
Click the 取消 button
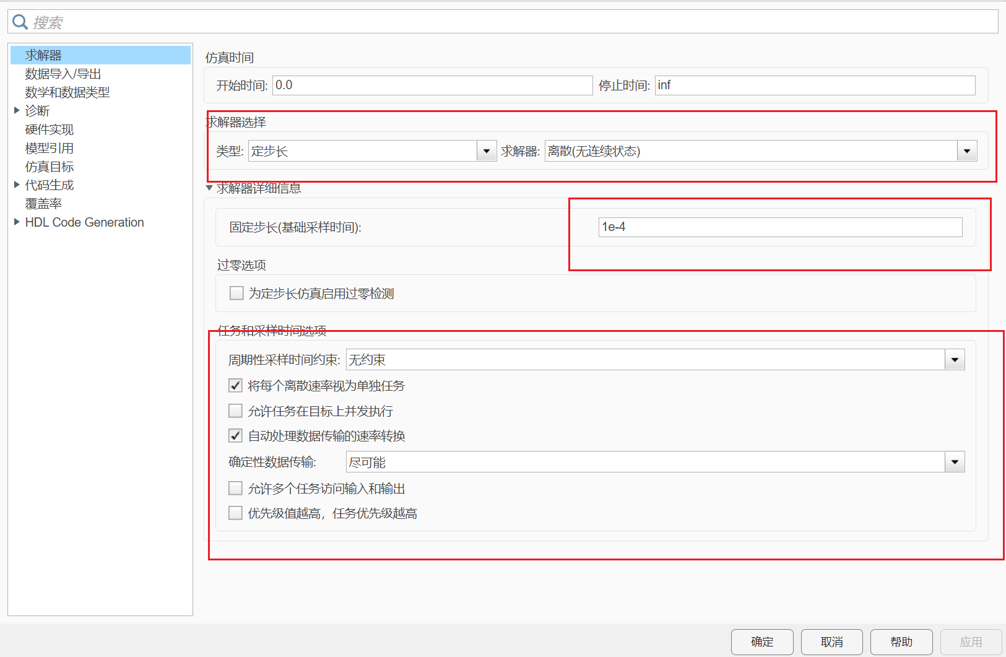[x=832, y=642]
